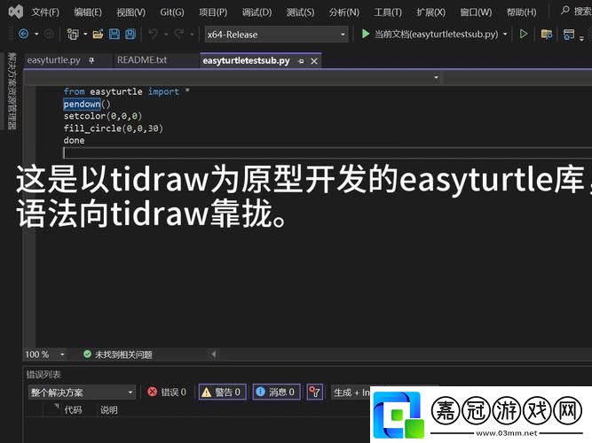Click the empty current line in editor

pos(327,152)
